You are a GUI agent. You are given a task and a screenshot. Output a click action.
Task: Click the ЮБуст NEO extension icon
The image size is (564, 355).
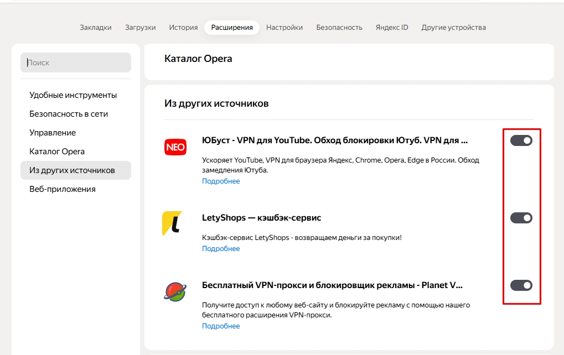[175, 147]
